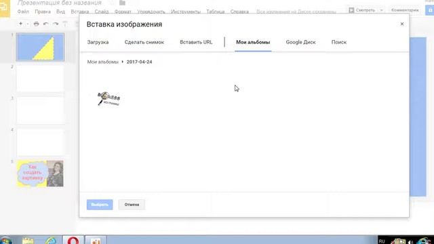Click the presentation title text
434x244 pixels.
pyautogui.click(x=60, y=3)
